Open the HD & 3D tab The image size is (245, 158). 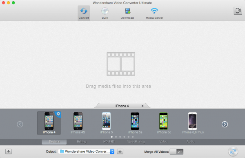pyautogui.click(x=109, y=142)
